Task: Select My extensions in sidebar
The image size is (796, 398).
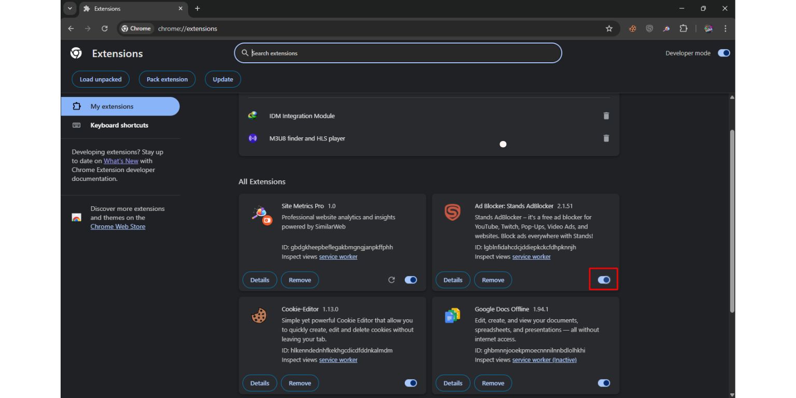Action: click(x=120, y=106)
